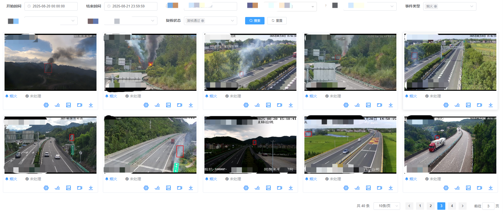Open image icon on the 15:46:54 card
503x214 pixels.
[x=468, y=105]
